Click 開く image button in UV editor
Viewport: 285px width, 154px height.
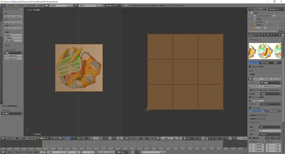(x=173, y=138)
